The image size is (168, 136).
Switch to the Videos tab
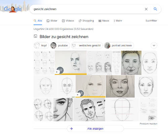(x=68, y=21)
